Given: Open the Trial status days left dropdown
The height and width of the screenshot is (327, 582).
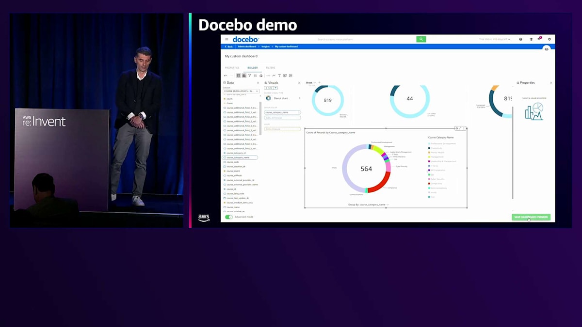Looking at the screenshot, I should 495,39.
